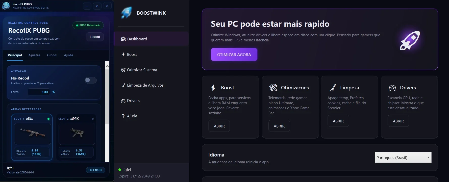This screenshot has height=182, width=449.
Task: Click the Forca percentage input field
Action: click(39, 92)
